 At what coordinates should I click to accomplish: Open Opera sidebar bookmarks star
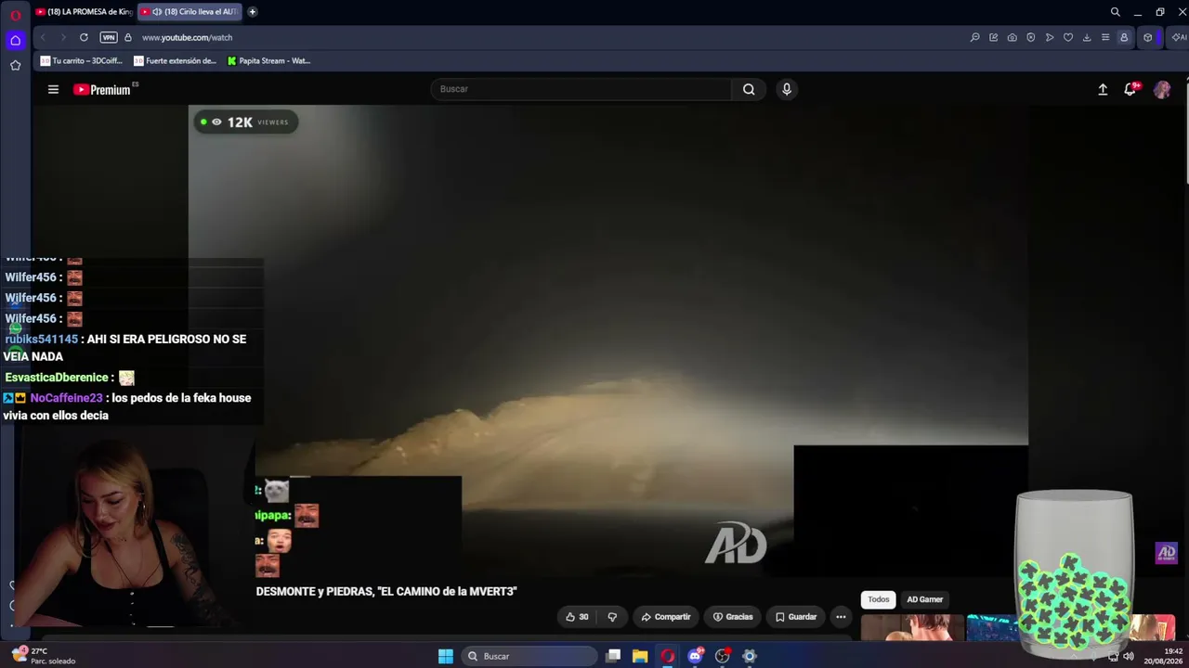(16, 65)
